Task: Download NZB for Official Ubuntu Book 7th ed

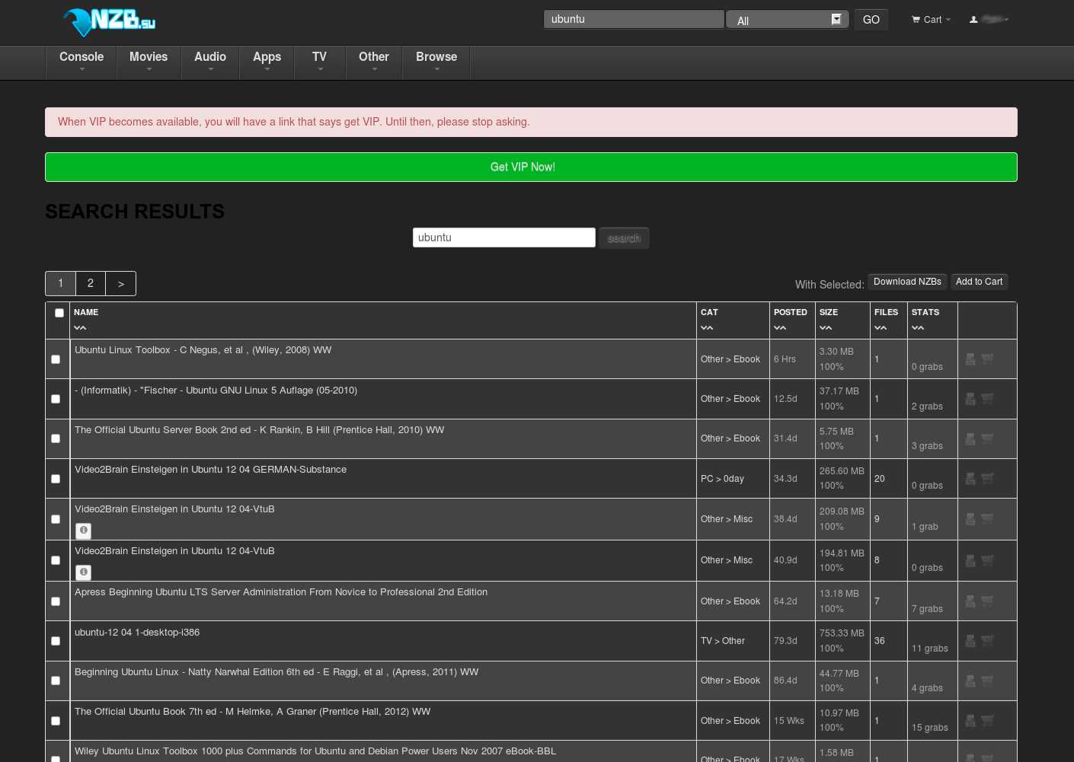Action: coord(970,721)
